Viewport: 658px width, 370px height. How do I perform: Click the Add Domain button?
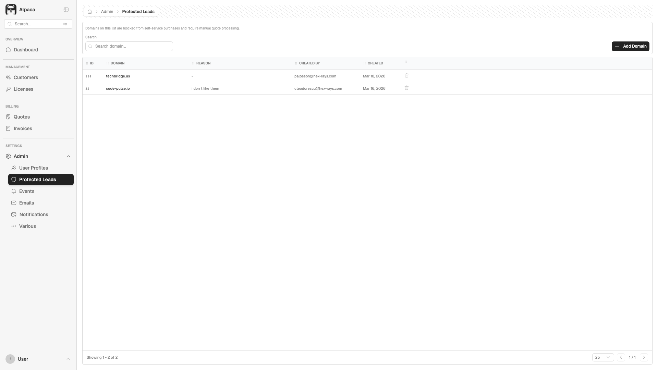point(630,46)
